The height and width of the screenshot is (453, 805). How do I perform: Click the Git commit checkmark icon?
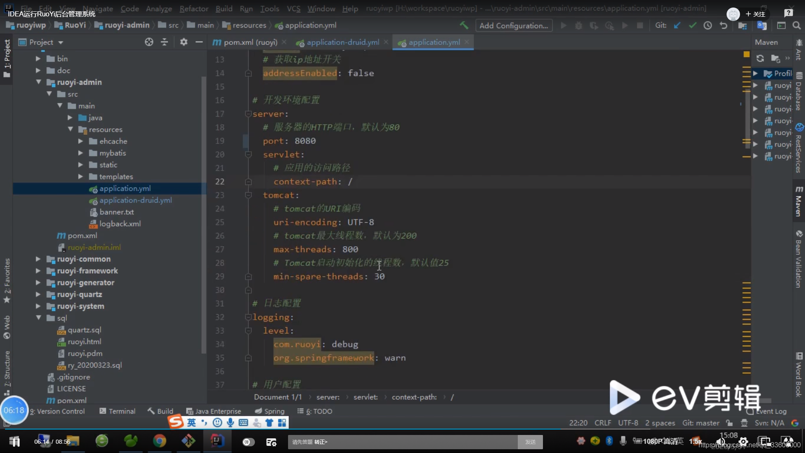(692, 26)
